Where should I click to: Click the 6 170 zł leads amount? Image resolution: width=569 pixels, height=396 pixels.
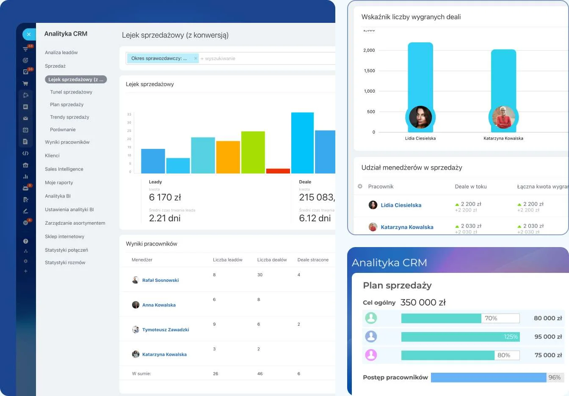point(165,197)
